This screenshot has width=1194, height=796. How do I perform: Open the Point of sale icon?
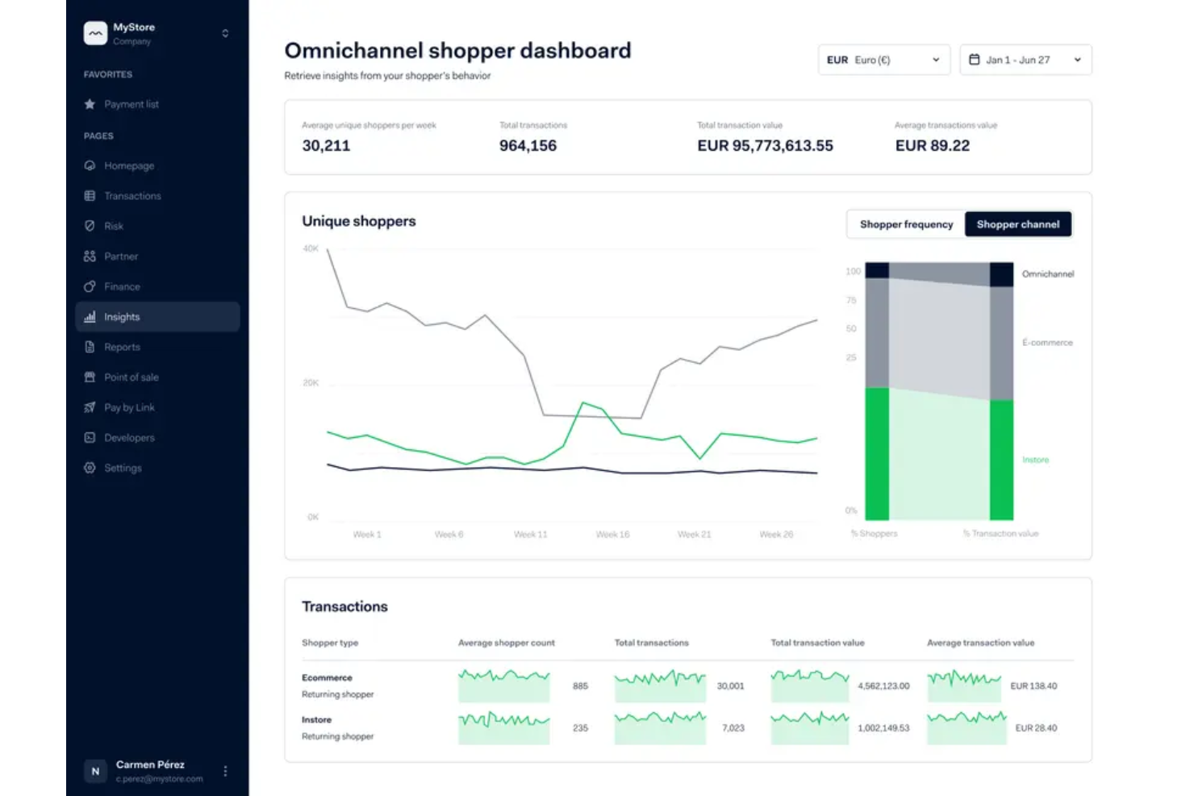tap(90, 377)
